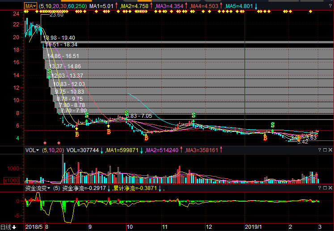Open the MA indicator dropdown
Viewport: 334px width, 231px height.
coord(30,6)
